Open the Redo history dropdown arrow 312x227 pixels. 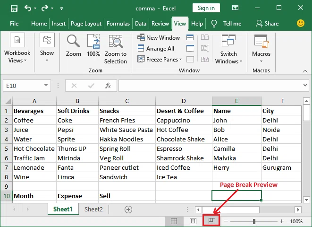52,9
